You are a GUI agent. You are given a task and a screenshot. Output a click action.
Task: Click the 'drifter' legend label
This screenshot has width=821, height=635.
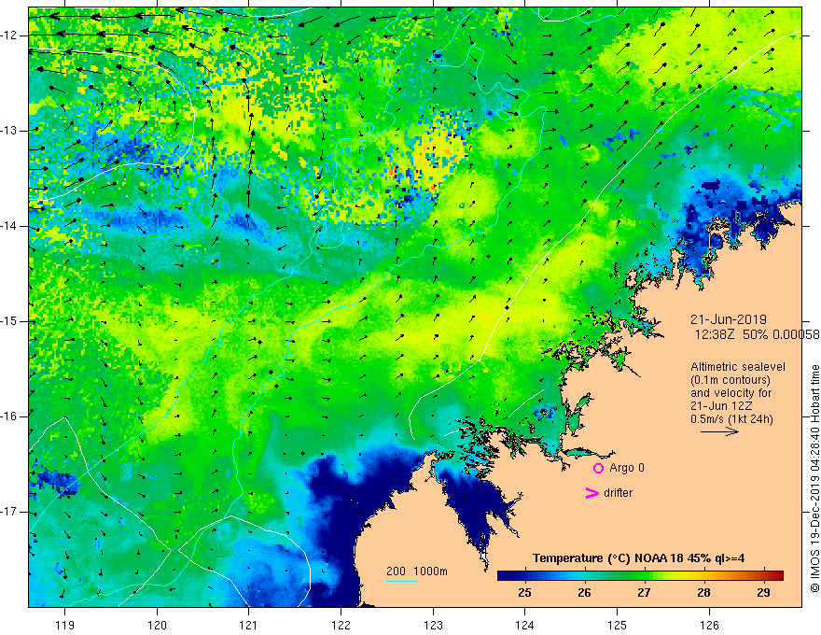618,493
